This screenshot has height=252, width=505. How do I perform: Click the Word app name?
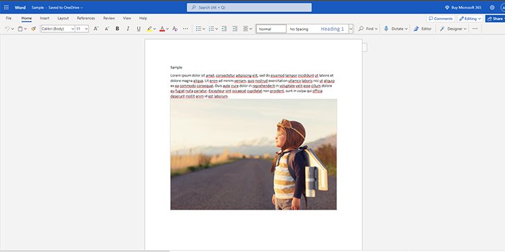20,7
